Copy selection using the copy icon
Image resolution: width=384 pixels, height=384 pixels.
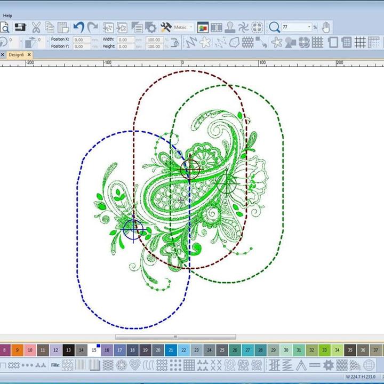(50, 27)
